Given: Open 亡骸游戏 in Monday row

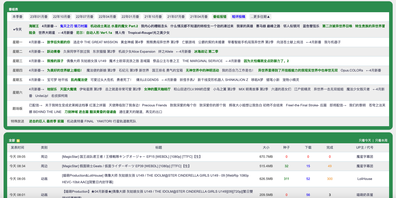Looking at the screenshot, I should (x=189, y=42).
